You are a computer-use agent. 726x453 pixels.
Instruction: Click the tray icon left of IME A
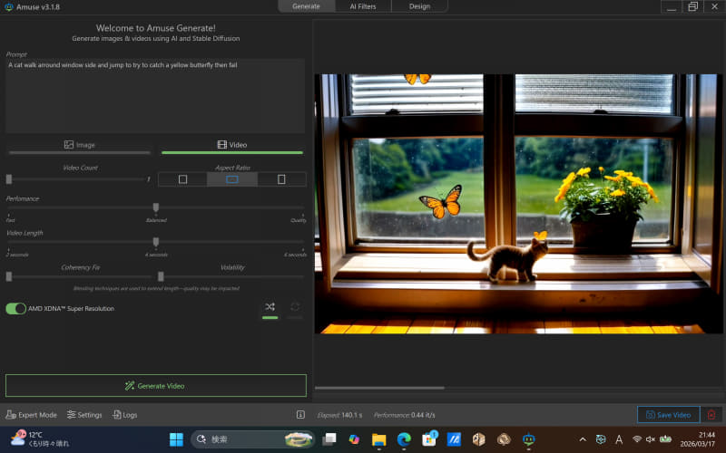pyautogui.click(x=601, y=439)
